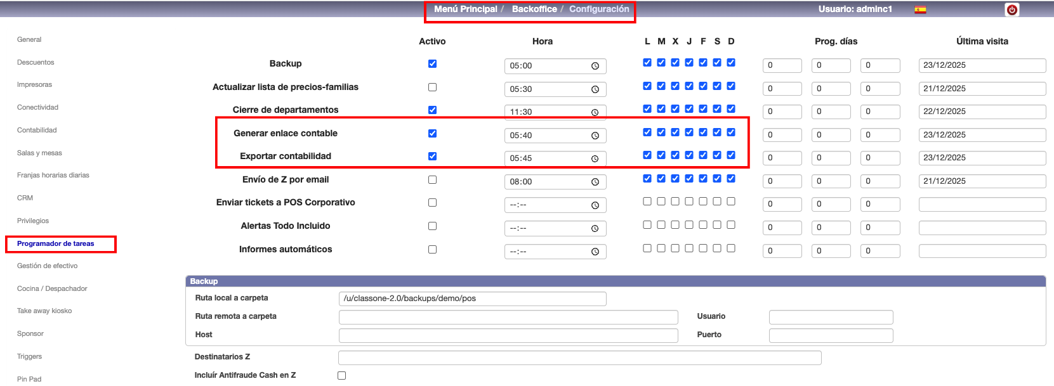Click clock icon in Exportar contabilidad time
Screen dimensions: 1054x386
click(595, 158)
